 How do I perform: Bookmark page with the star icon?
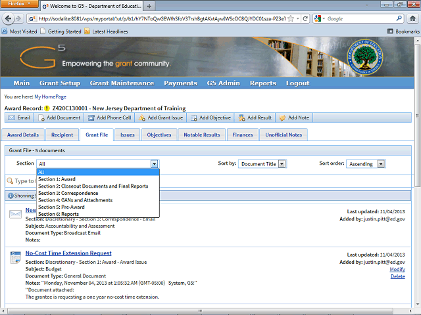pyautogui.click(x=291, y=18)
